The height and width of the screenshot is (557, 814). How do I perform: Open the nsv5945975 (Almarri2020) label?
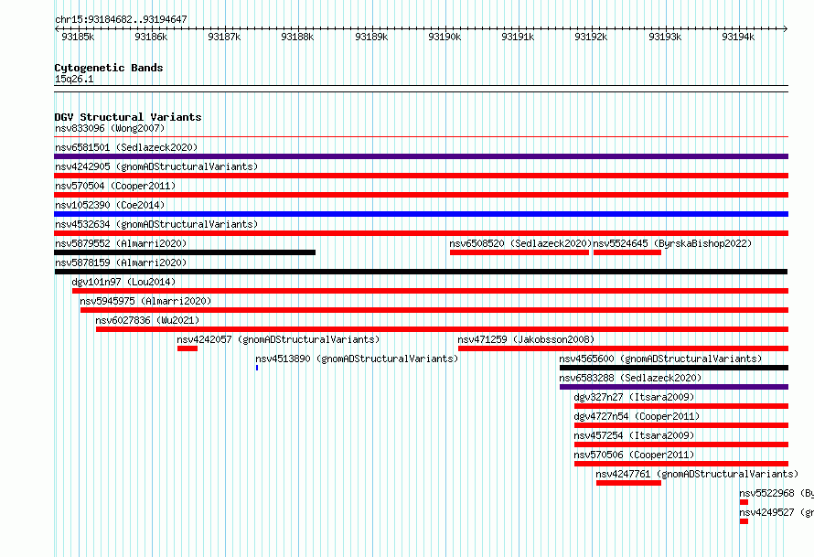click(145, 301)
